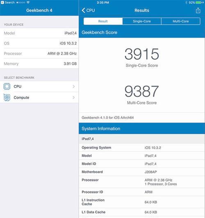Select the Compute benchmark label

tap(21, 98)
